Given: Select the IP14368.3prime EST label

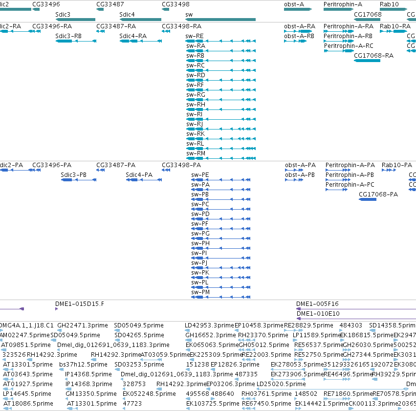Looking at the screenshot, I should [88, 384].
